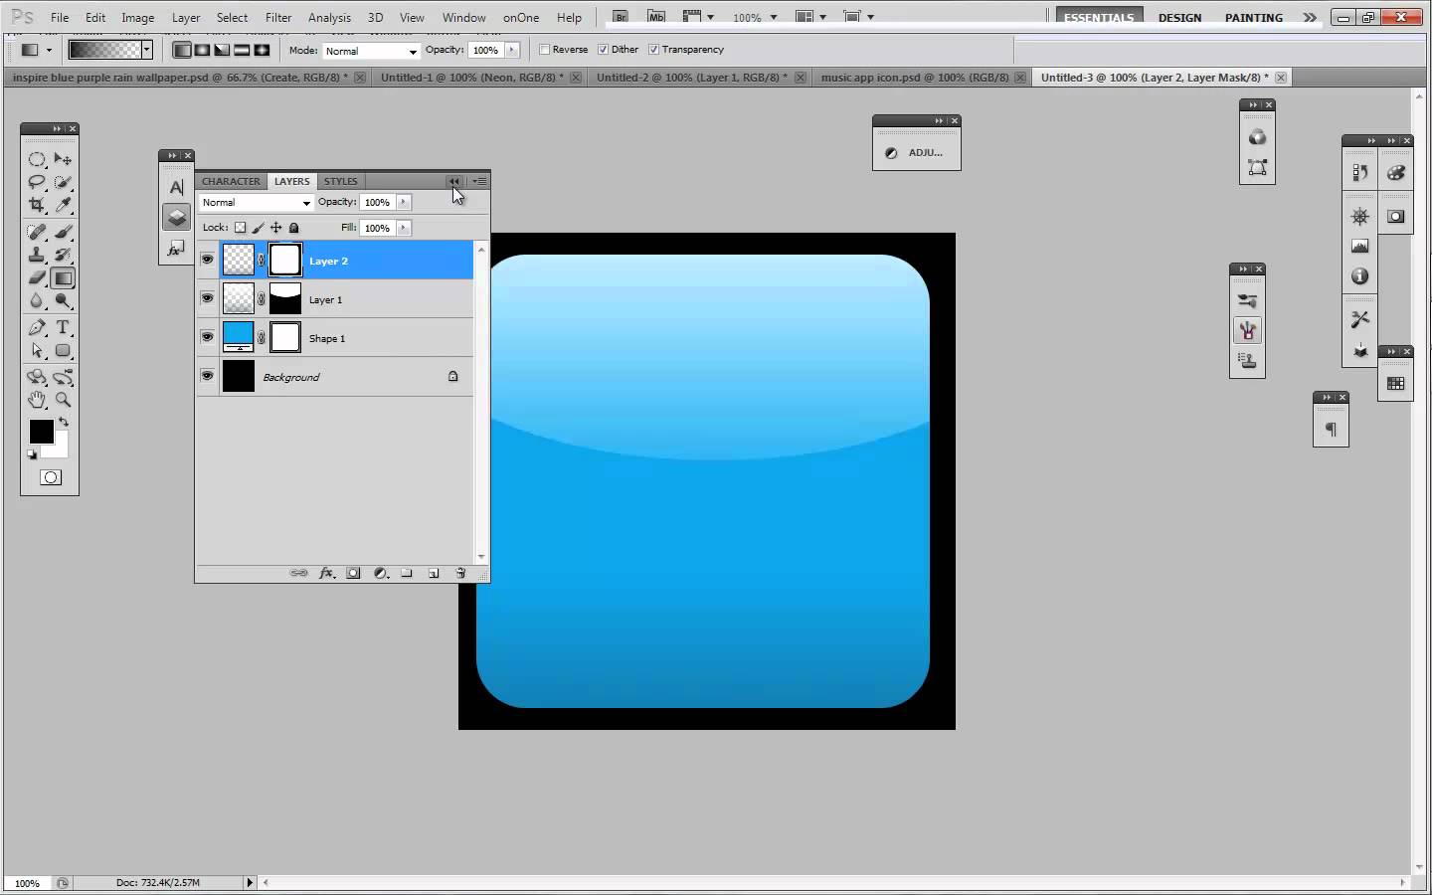Screen dimensions: 1432x895
Task: Select the Crop tool
Action: pos(37,206)
